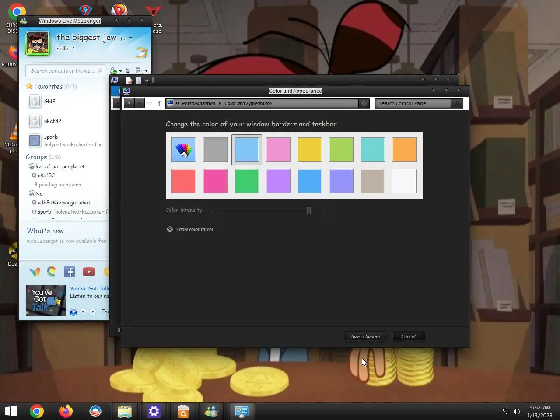560x420 pixels.
Task: Open the You've Got Talk link
Action: point(89,289)
